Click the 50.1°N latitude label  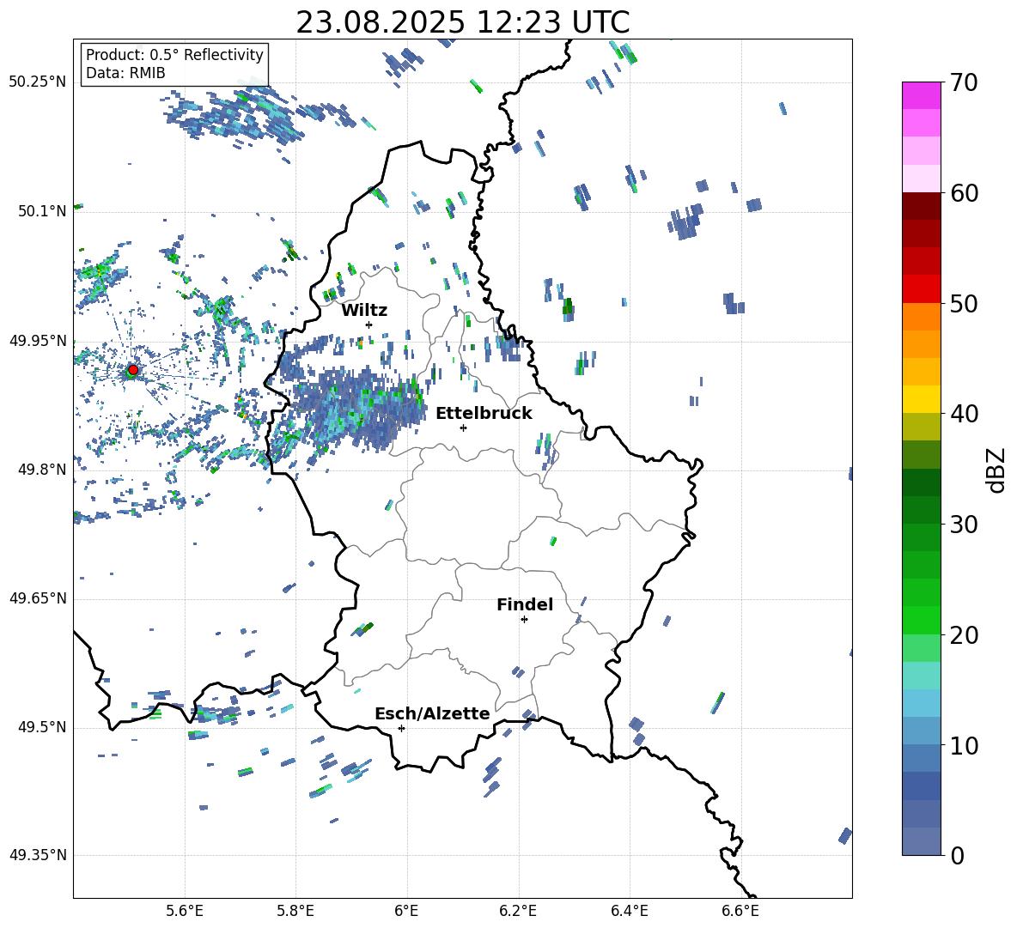[x=42, y=211]
